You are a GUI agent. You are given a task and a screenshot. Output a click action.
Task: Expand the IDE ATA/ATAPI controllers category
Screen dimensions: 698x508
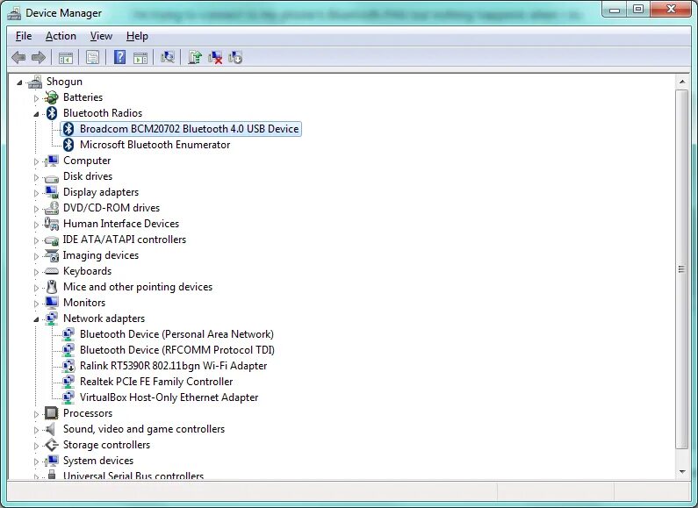click(x=36, y=240)
